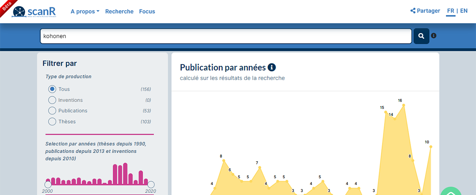This screenshot has height=195, width=476.
Task: Click 'calculé sur les résultats de la recherche' text
Action: point(232,78)
